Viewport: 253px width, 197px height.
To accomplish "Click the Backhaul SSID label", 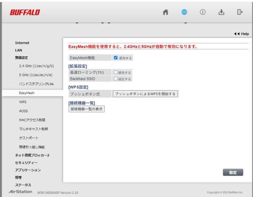I will 83,79.
